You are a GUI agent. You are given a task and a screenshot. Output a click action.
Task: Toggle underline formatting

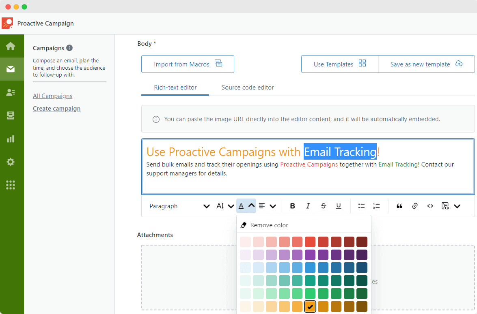339,206
